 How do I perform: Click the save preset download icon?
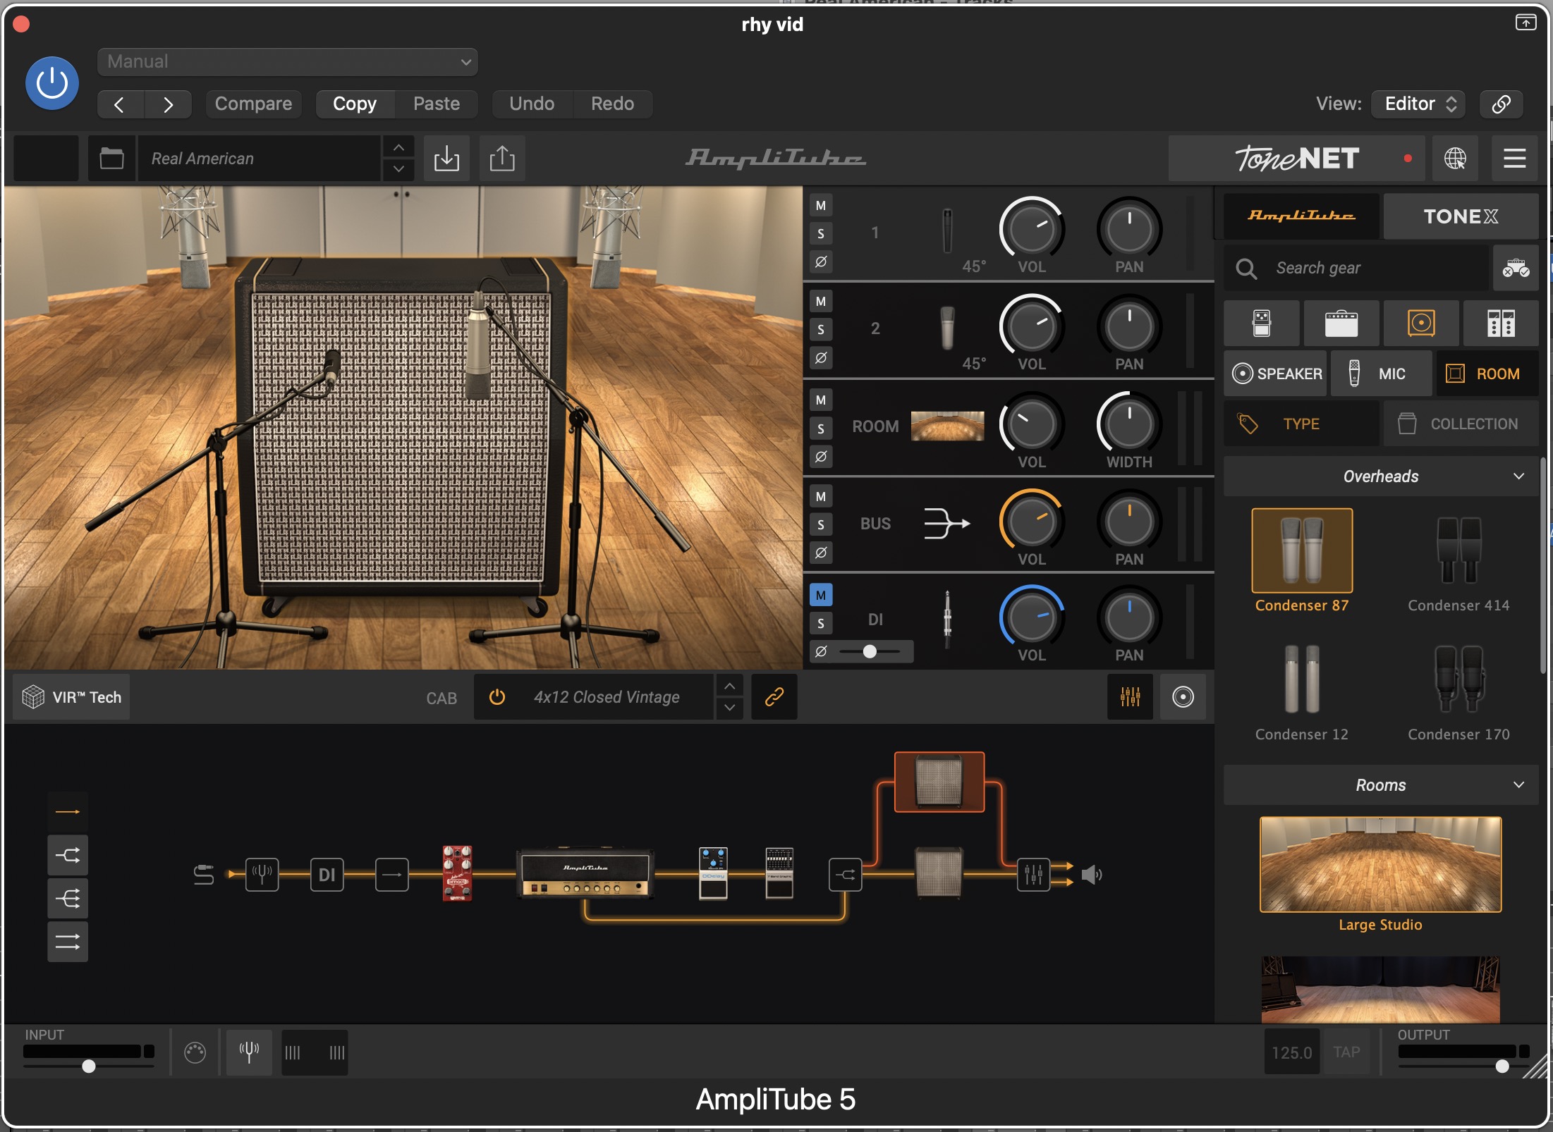446,159
